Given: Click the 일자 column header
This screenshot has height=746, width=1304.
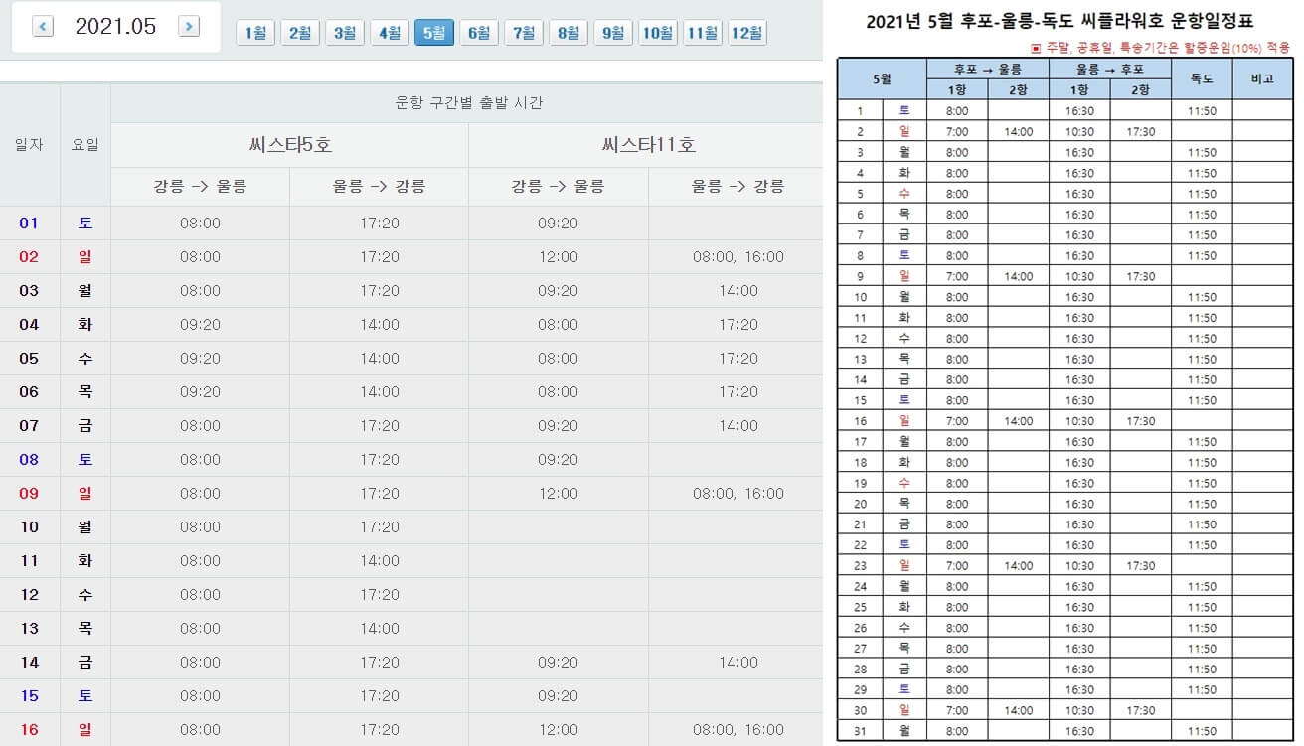Looking at the screenshot, I should tap(30, 145).
